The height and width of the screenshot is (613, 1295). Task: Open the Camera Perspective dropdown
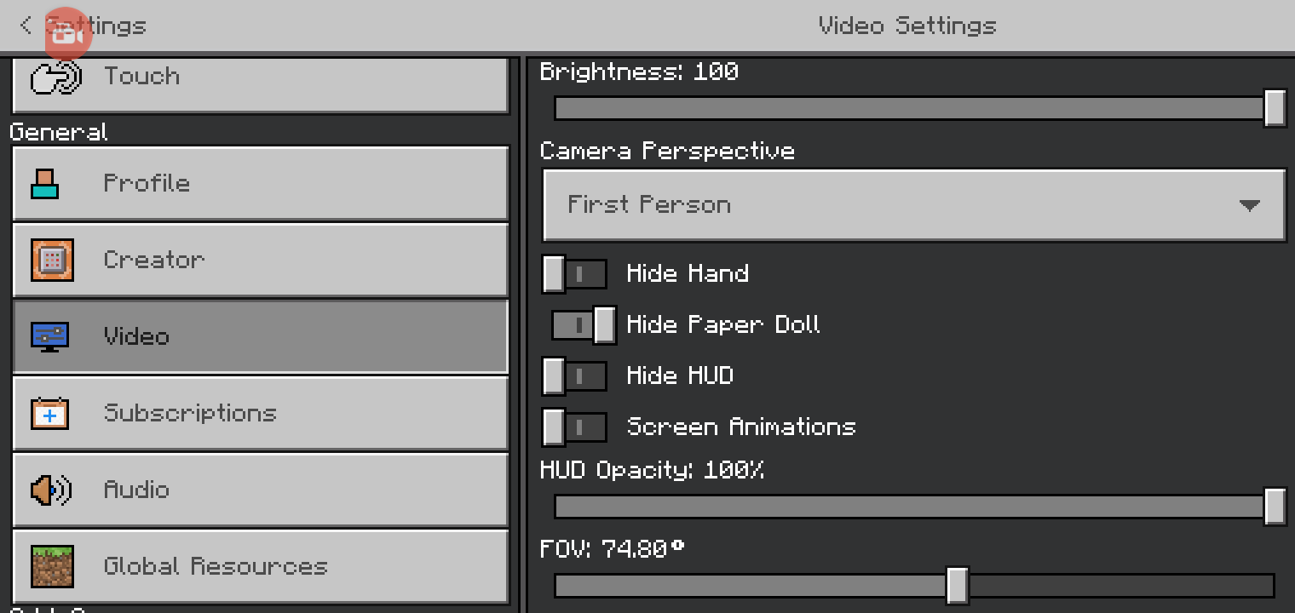[913, 205]
